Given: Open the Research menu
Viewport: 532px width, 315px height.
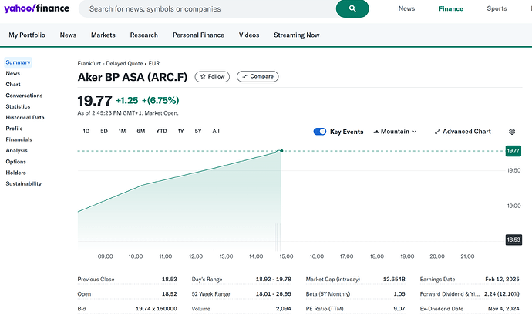Looking at the screenshot, I should tap(144, 35).
